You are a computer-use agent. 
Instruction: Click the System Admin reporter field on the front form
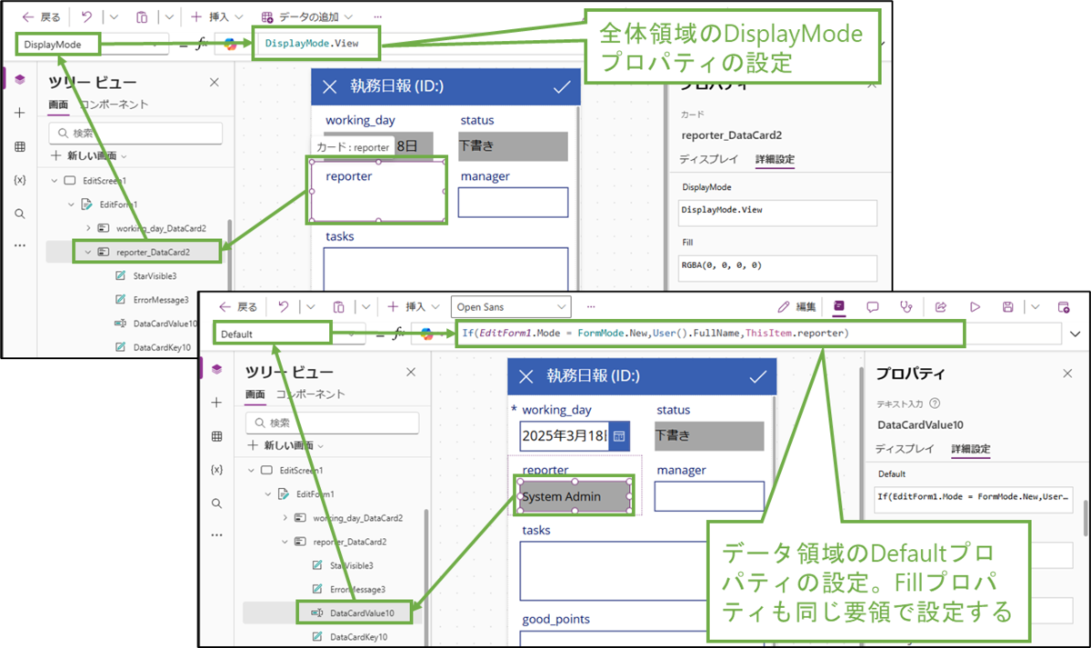point(576,496)
